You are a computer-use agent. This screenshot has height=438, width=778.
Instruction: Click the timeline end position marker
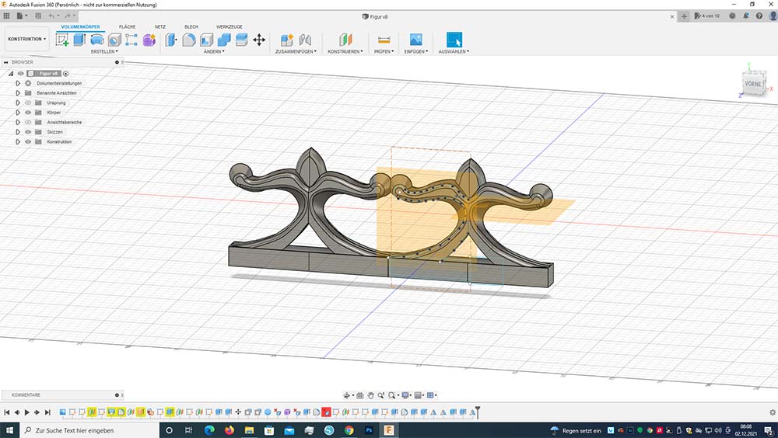pyautogui.click(x=478, y=411)
